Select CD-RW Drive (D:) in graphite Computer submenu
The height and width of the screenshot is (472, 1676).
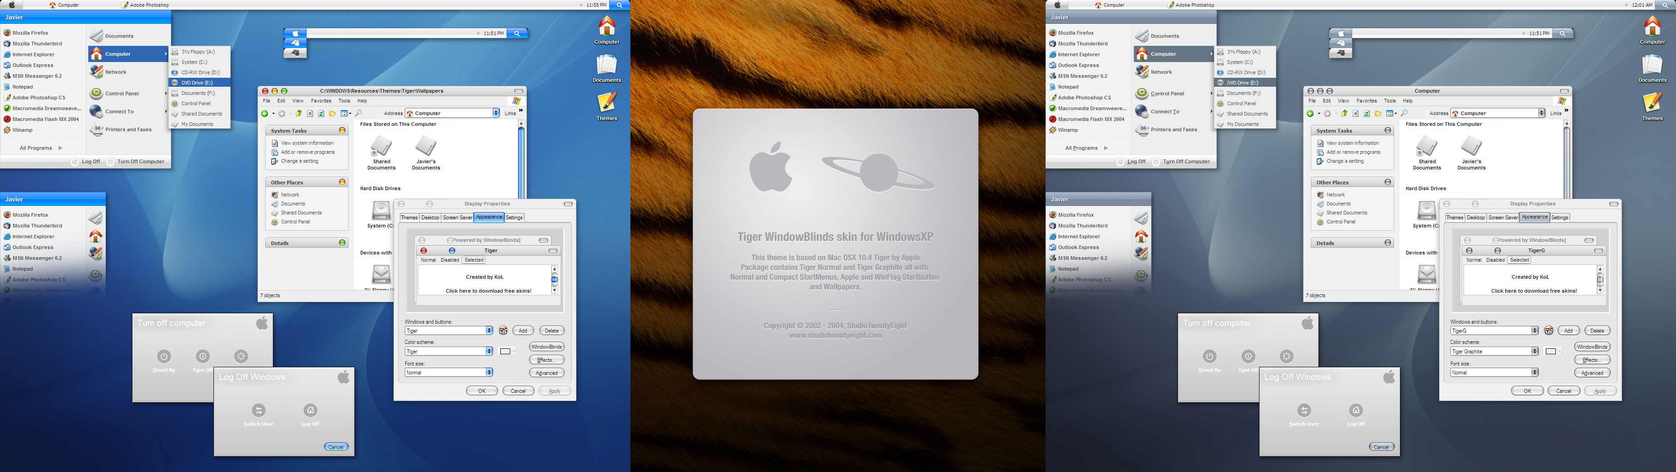pyautogui.click(x=1241, y=72)
